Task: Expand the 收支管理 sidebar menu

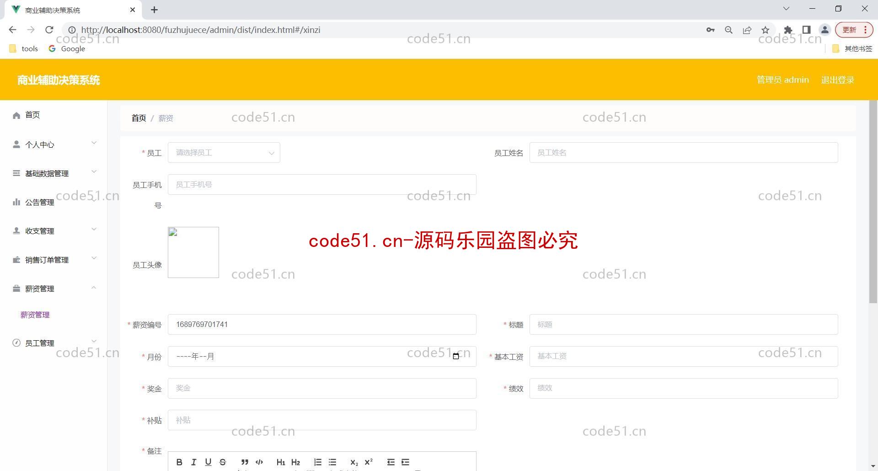Action: coord(54,231)
